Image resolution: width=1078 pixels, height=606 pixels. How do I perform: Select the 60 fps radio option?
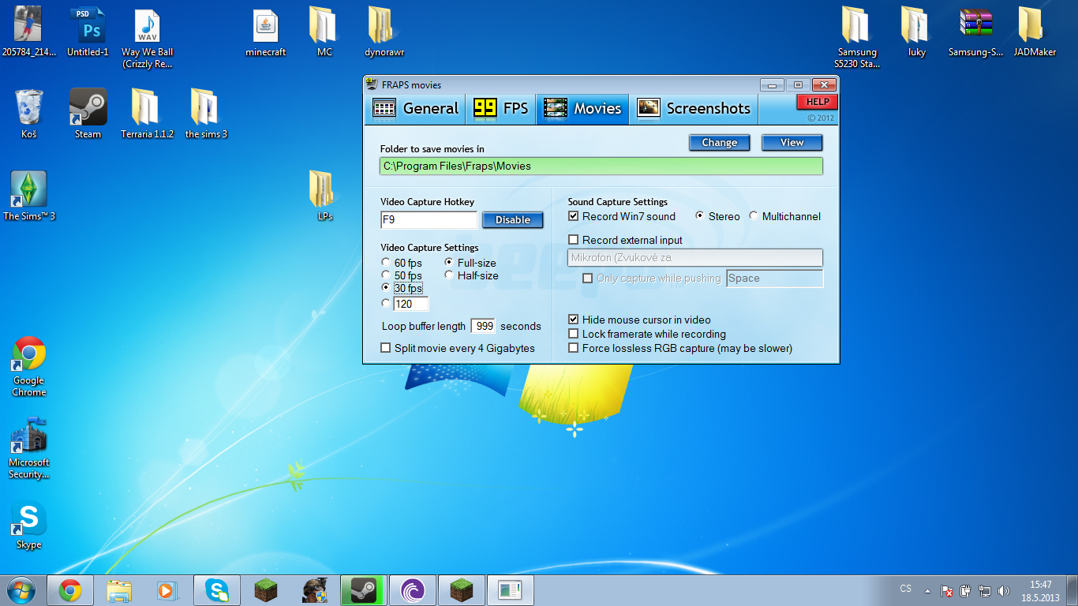pyautogui.click(x=386, y=263)
